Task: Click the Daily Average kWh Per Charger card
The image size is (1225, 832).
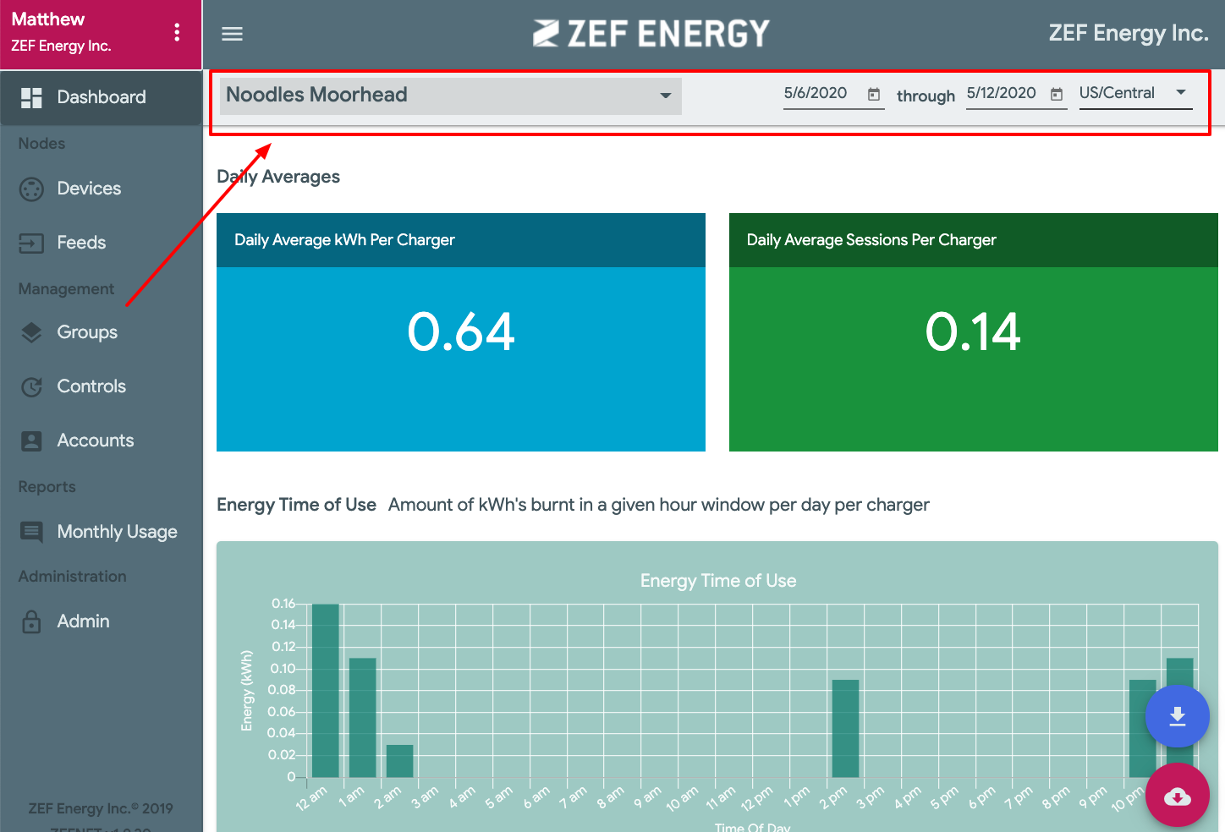Action: tap(461, 332)
